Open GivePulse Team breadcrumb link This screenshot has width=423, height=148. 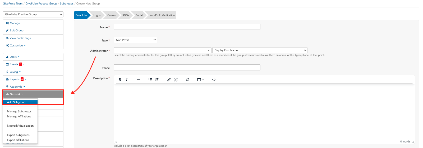[x=13, y=3]
